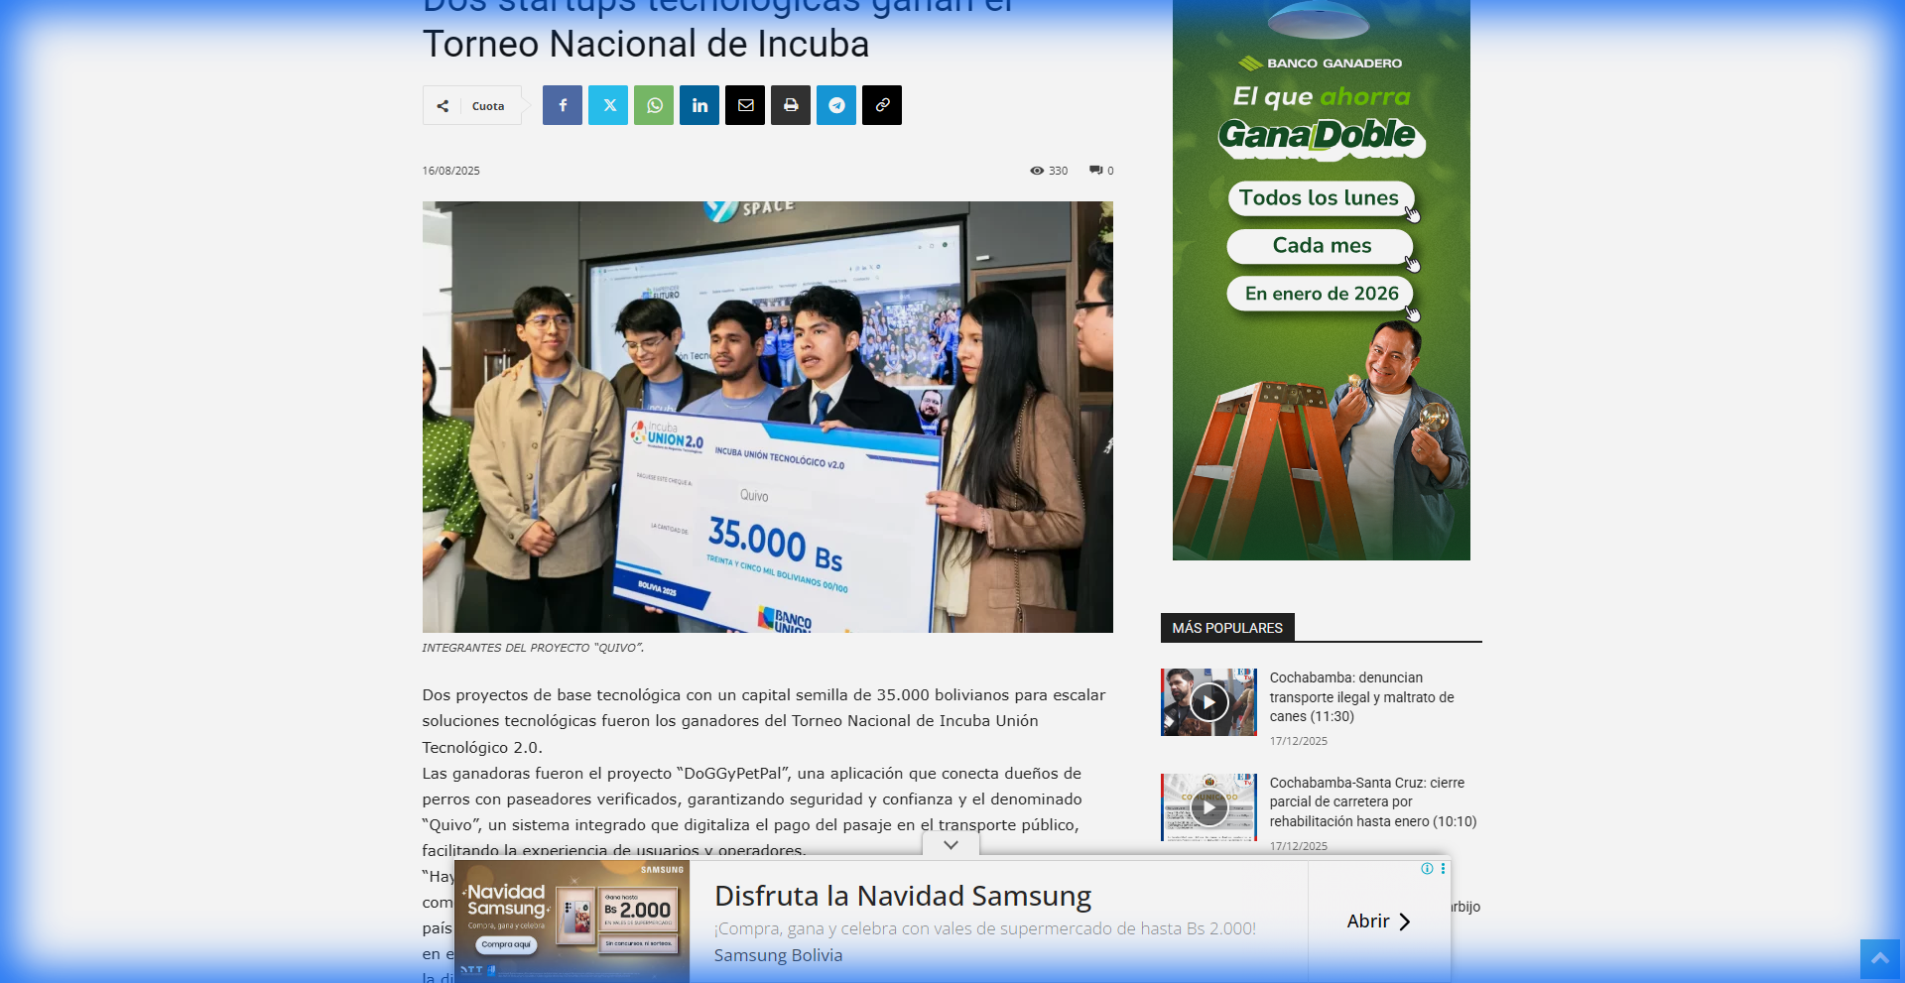Open the Cuota share button

[472, 105]
